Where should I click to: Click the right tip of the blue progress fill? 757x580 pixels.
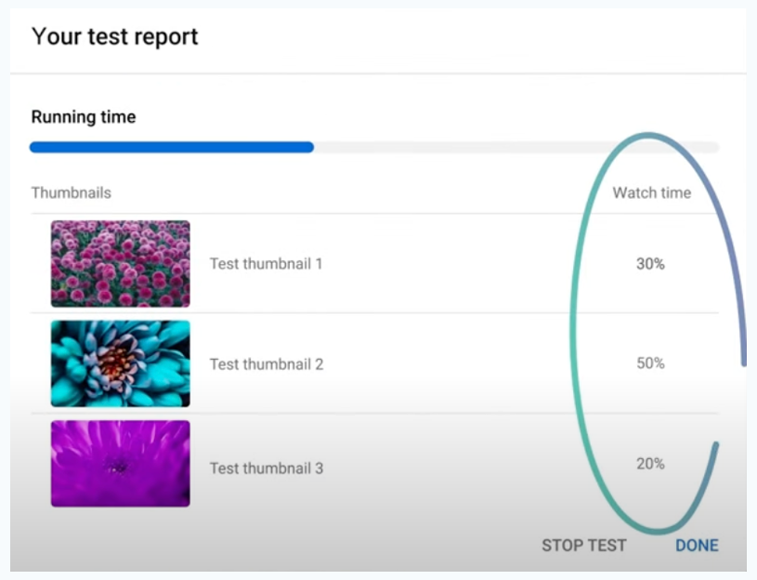[311, 147]
